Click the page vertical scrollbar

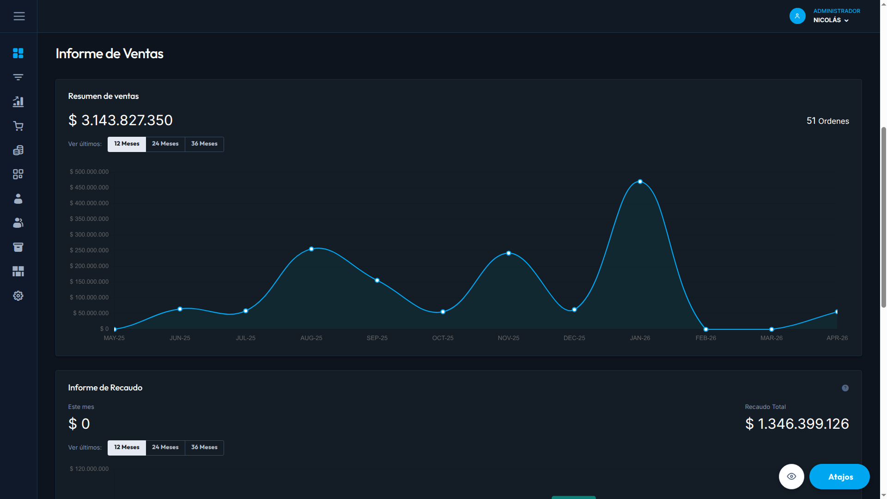click(x=883, y=217)
